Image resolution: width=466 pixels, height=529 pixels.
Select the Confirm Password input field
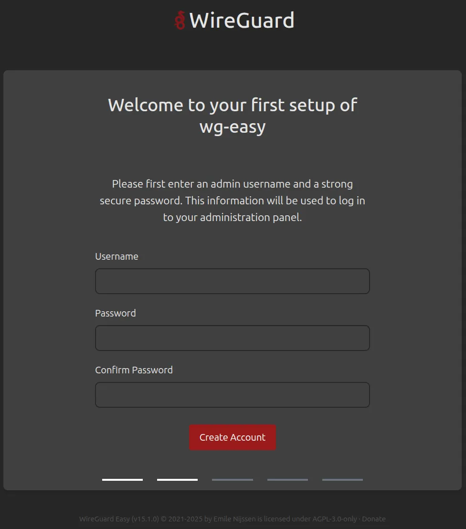[x=233, y=395]
